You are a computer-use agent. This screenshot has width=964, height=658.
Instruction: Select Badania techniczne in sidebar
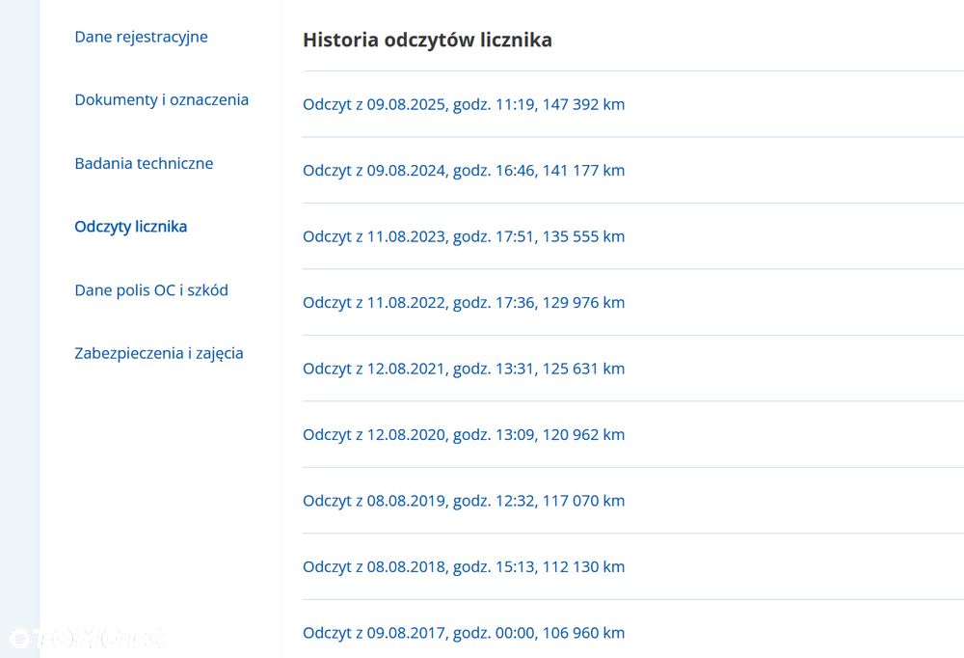pos(144,163)
